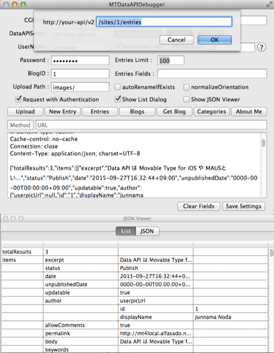Viewport: 274px width, 353px height.
Task: Click the items key cell
Action: tap(22, 260)
